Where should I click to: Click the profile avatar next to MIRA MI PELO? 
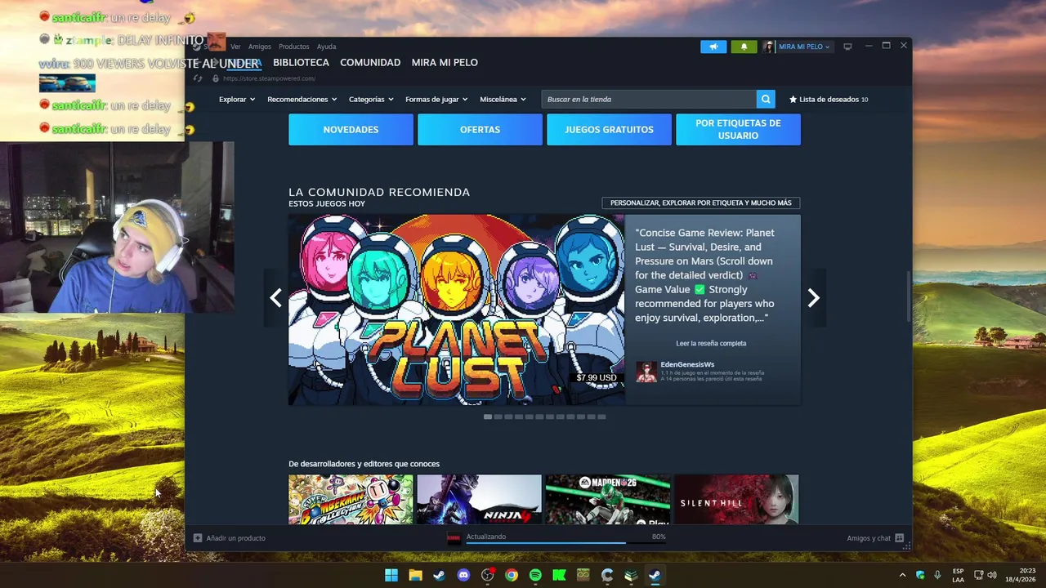(x=768, y=47)
